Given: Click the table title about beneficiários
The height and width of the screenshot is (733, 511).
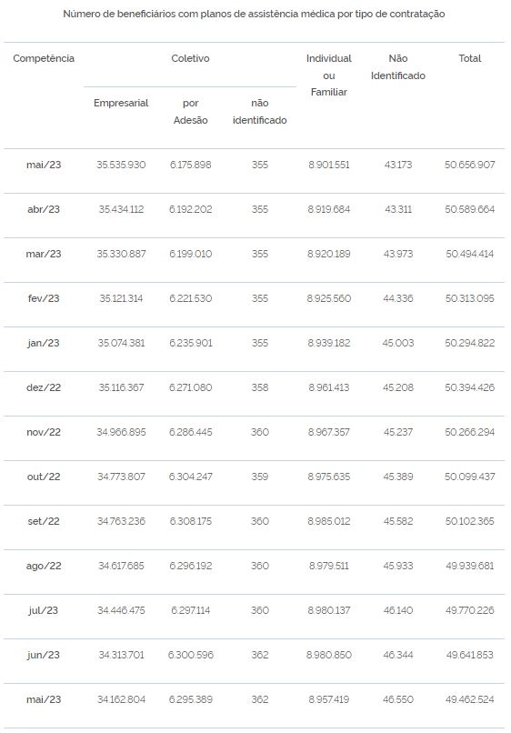Looking at the screenshot, I should [254, 14].
